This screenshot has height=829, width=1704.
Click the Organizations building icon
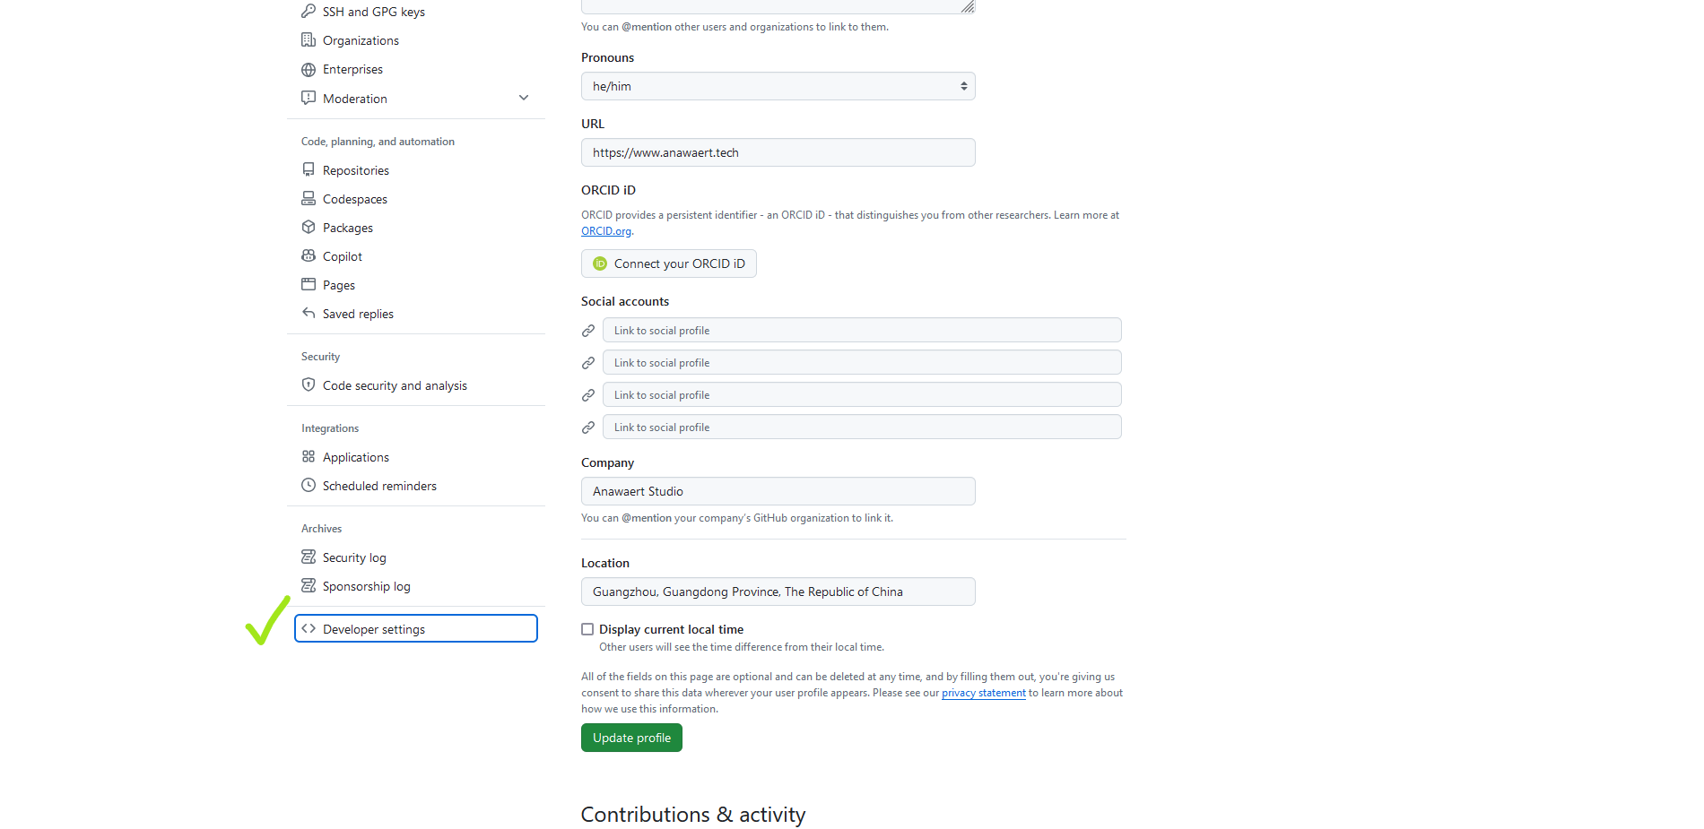tap(309, 40)
